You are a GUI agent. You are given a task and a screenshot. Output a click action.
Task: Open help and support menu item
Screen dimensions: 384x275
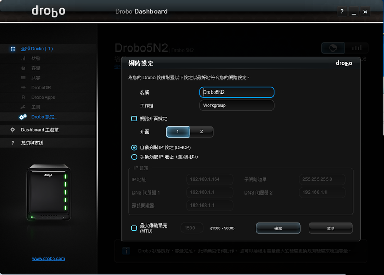click(32, 143)
